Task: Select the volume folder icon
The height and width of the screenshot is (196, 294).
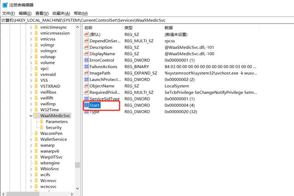Action: pos(36,63)
